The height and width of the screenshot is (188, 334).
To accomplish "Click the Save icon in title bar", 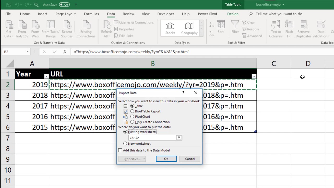I will click(x=9, y=5).
